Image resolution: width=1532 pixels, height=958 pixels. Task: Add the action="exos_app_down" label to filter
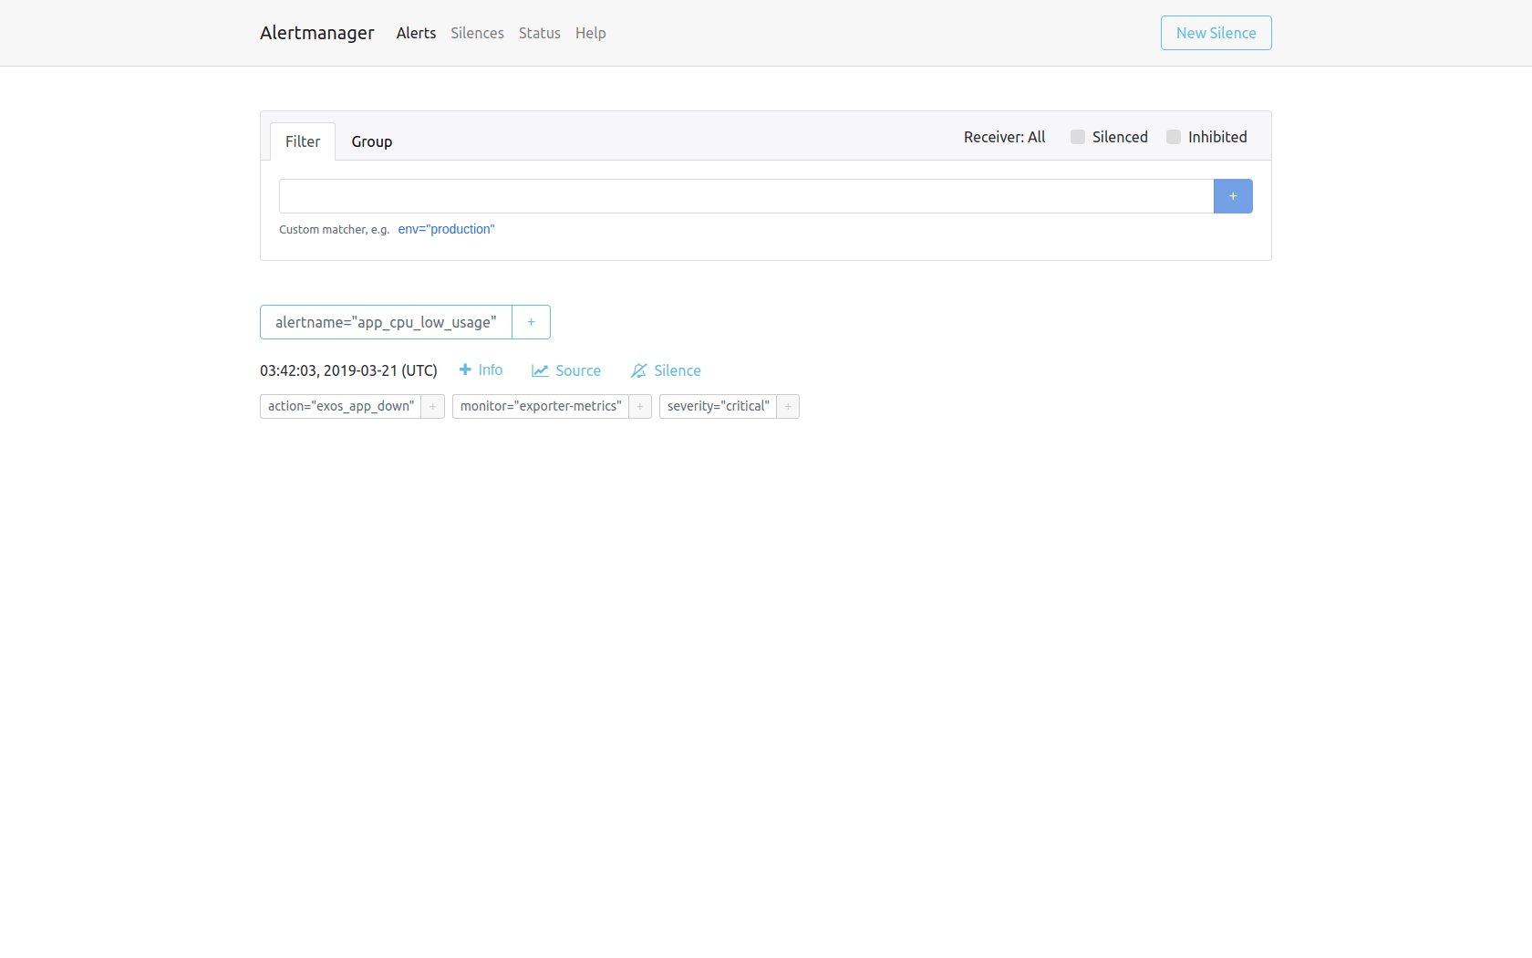[432, 406]
